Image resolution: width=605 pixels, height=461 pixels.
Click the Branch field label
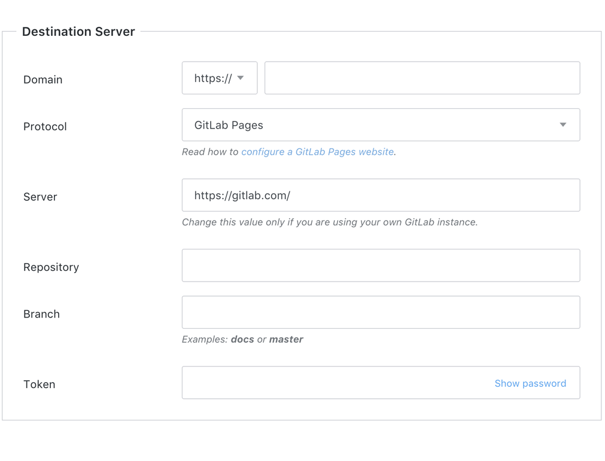click(41, 314)
